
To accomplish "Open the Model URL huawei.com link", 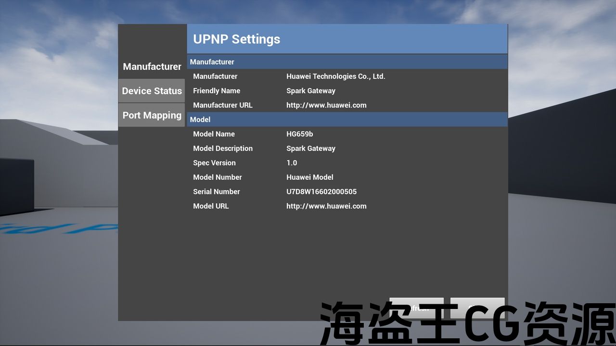I will (326, 206).
